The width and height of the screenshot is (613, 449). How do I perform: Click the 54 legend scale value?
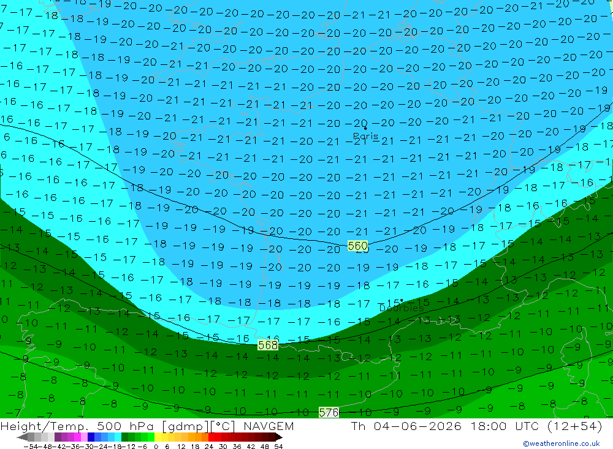(278, 447)
